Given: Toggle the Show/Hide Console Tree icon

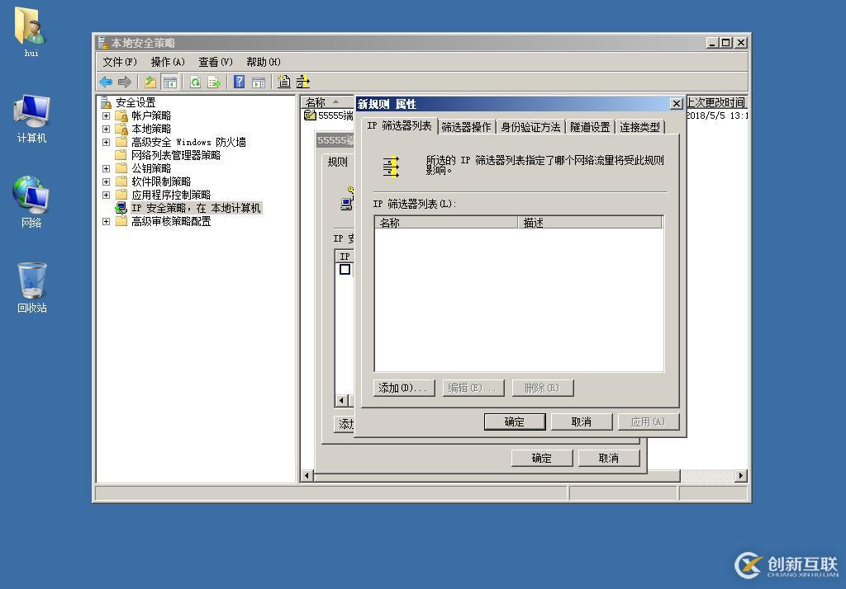Looking at the screenshot, I should coord(169,82).
